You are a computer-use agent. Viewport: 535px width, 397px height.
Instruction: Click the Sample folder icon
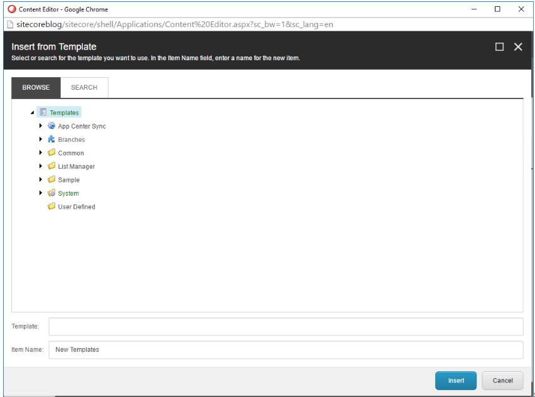point(51,179)
